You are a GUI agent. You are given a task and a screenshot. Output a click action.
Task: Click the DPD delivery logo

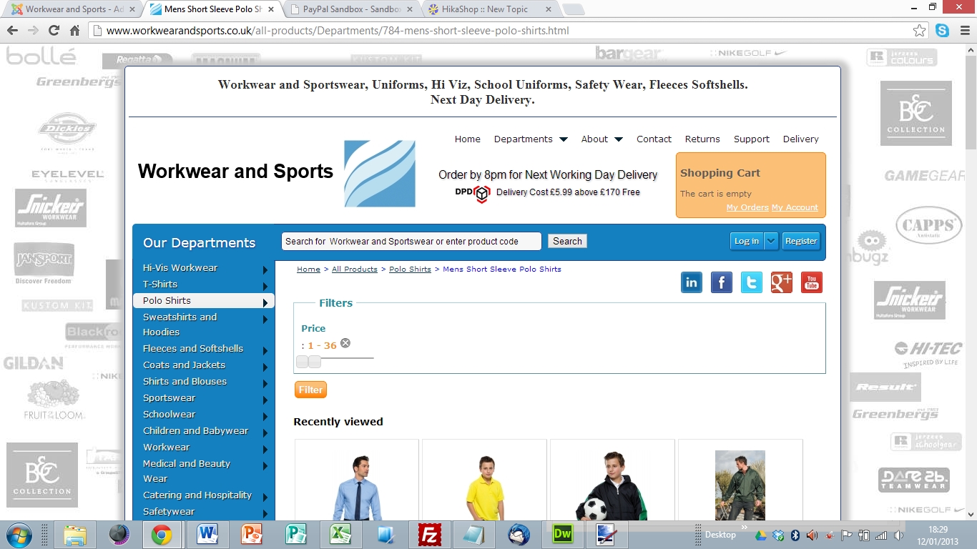click(473, 193)
